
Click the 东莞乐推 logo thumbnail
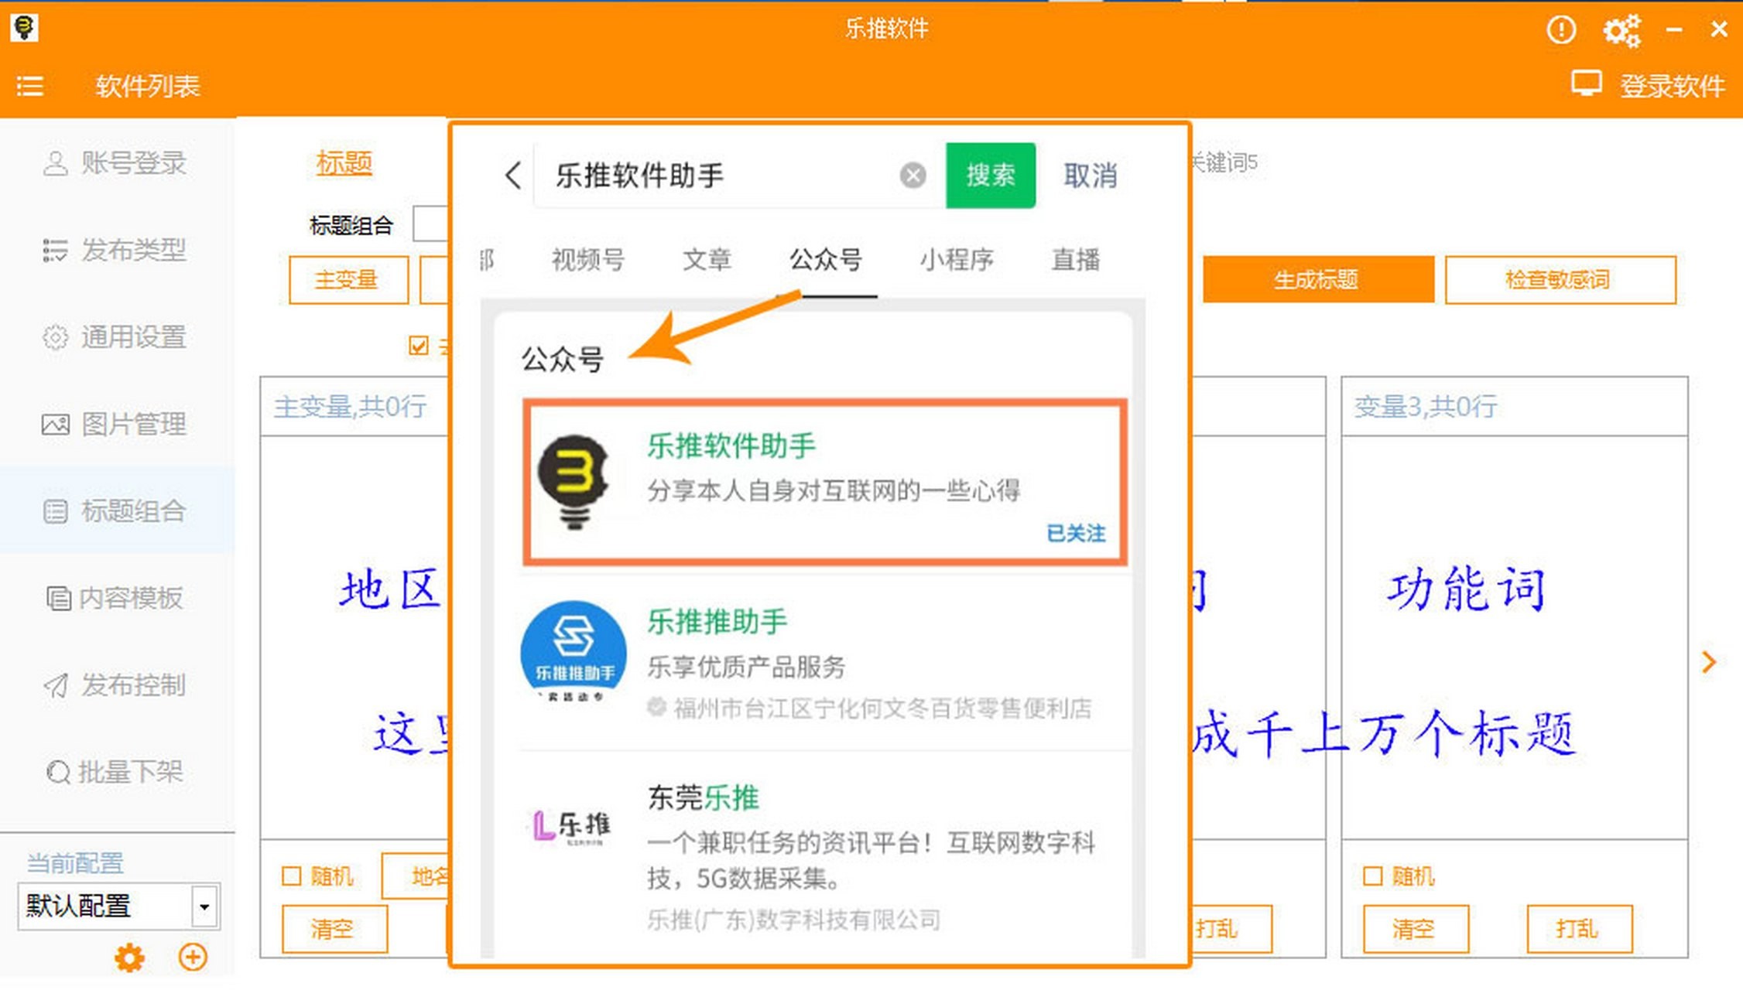tap(571, 827)
